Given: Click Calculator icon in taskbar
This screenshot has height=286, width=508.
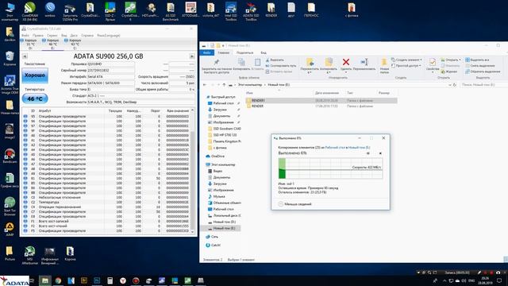Looking at the screenshot, I should pyautogui.click(x=110, y=280).
